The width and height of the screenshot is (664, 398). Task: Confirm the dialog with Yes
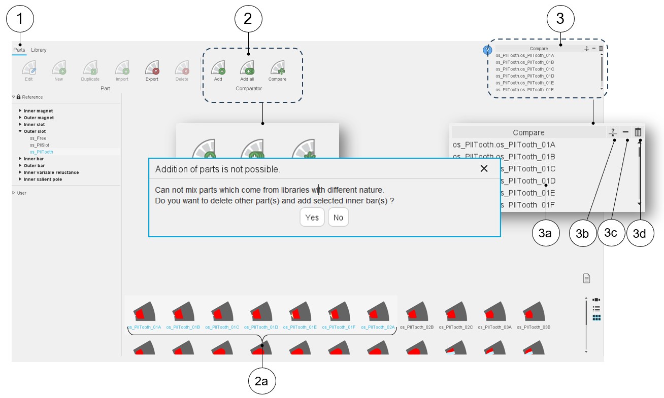pyautogui.click(x=312, y=218)
